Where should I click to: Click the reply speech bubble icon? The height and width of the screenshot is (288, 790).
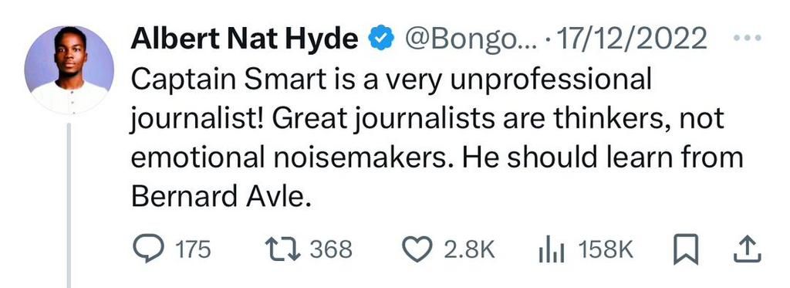[147, 249]
